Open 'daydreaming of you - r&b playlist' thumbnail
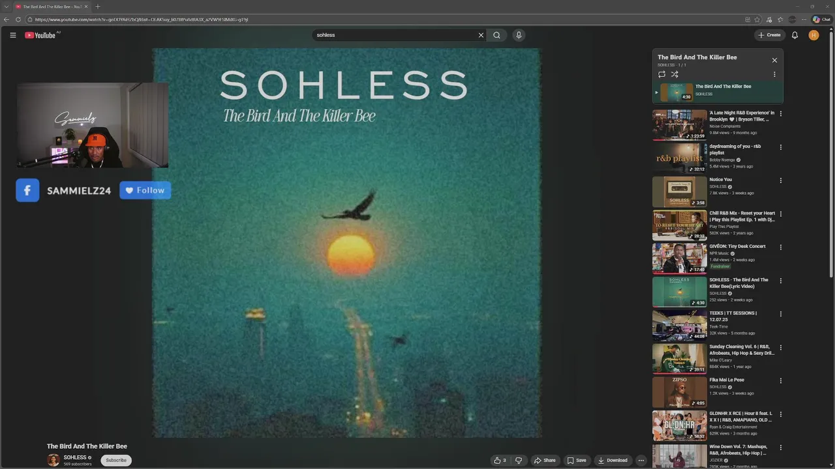The image size is (835, 469). [679, 158]
